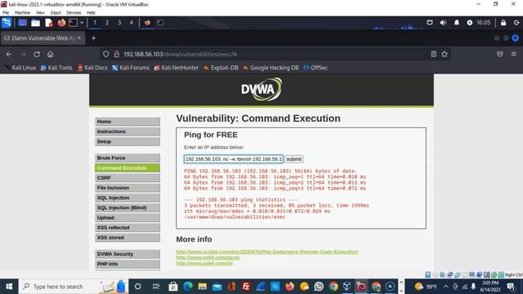Open the VirtualBox Input menu
The height and width of the screenshot is (294, 523).
tap(56, 13)
